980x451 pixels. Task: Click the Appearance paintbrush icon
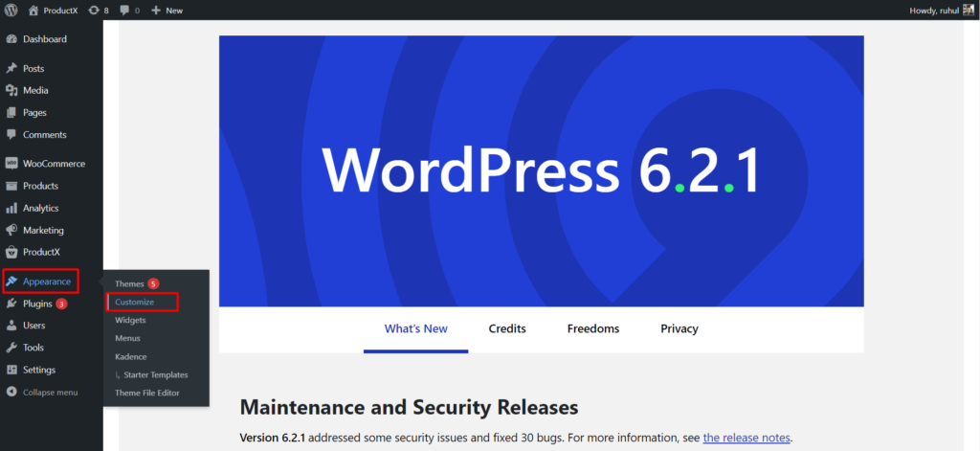click(11, 282)
